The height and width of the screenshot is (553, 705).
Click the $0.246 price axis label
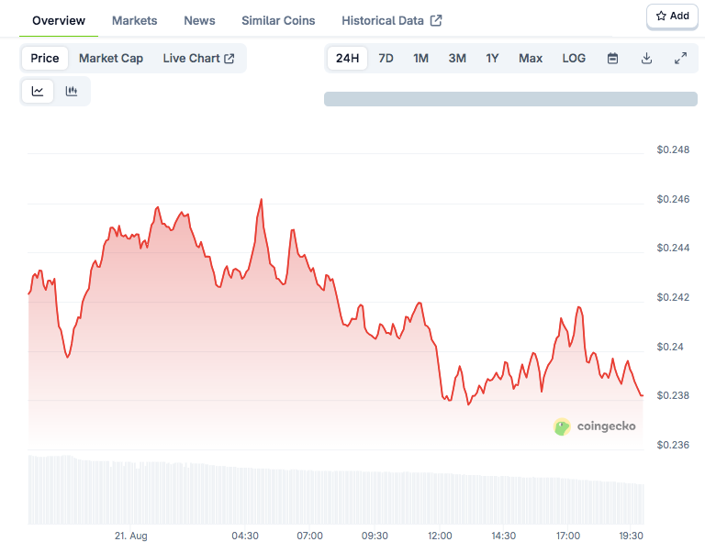point(673,199)
